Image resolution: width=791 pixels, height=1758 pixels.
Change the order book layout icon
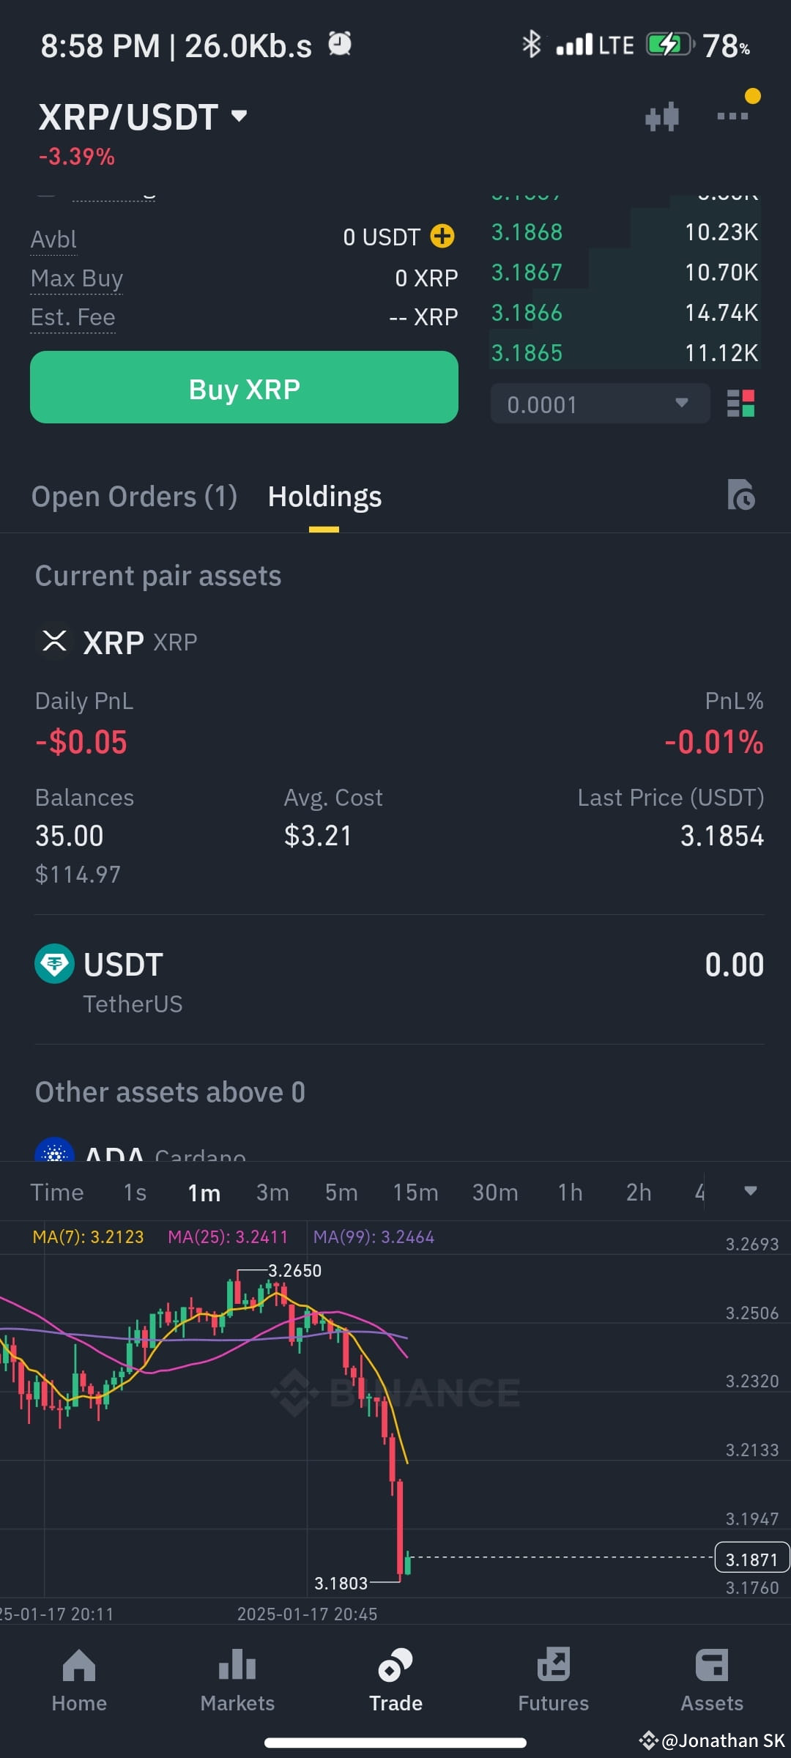[x=740, y=404]
